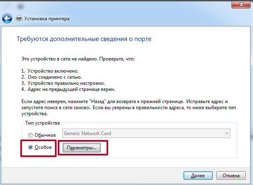Viewport: 253px width, 185px height.
Task: Click the line "Оно соединено с сетью"
Action: click(54, 77)
